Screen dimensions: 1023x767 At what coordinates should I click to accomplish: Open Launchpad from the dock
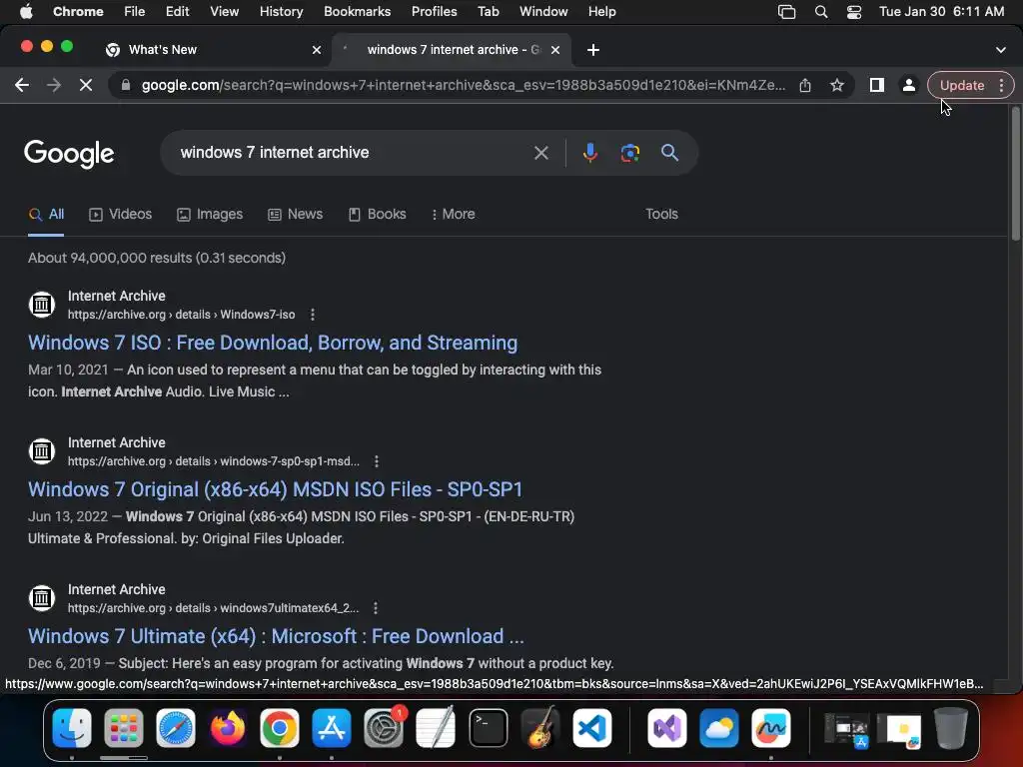pos(123,728)
